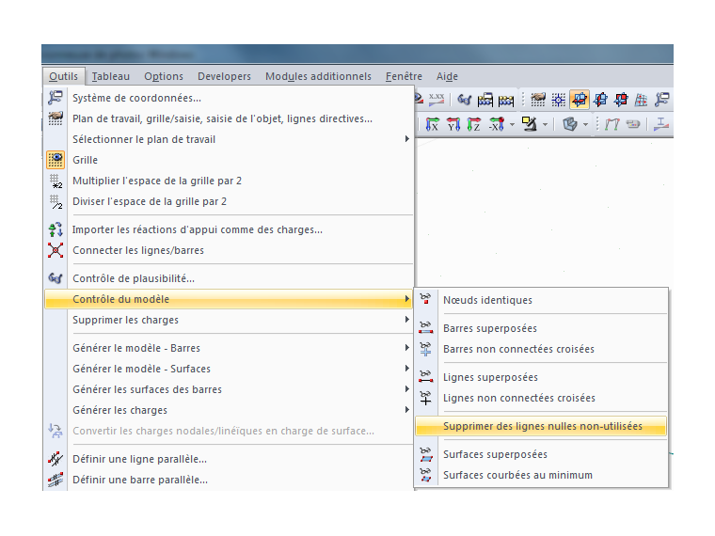The height and width of the screenshot is (536, 715).
Task: Toggle work plane icon with red front plane
Action: [x=621, y=100]
